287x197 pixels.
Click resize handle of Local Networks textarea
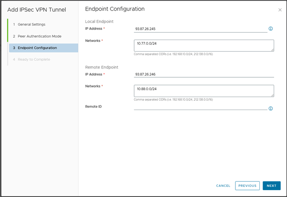(x=272, y=50)
